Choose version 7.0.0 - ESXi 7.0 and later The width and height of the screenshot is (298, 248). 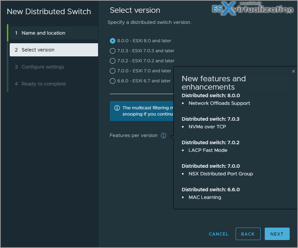click(x=113, y=71)
